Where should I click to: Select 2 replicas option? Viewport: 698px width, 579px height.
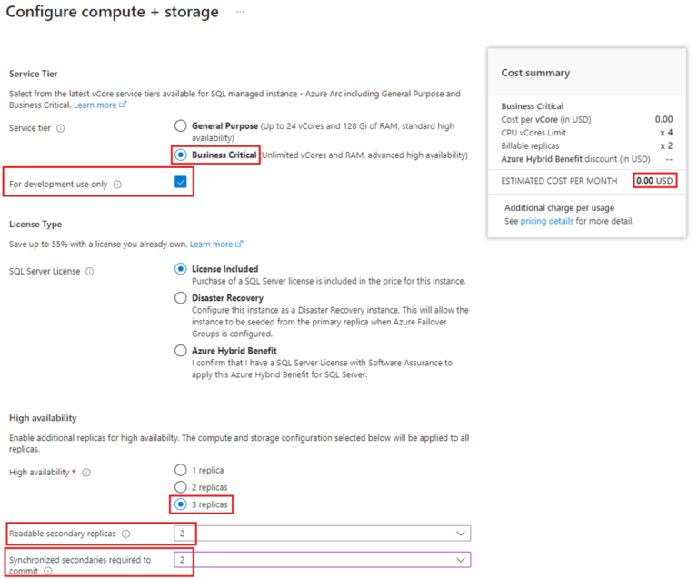[x=179, y=487]
